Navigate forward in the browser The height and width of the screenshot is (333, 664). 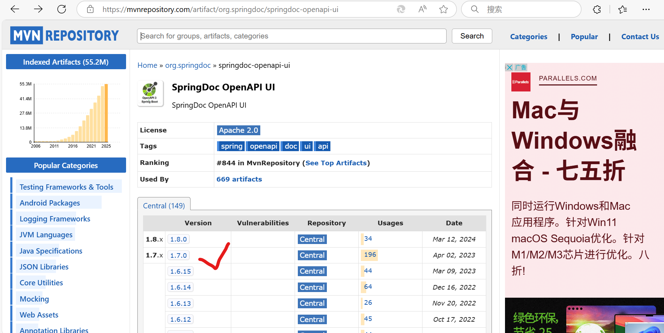38,9
